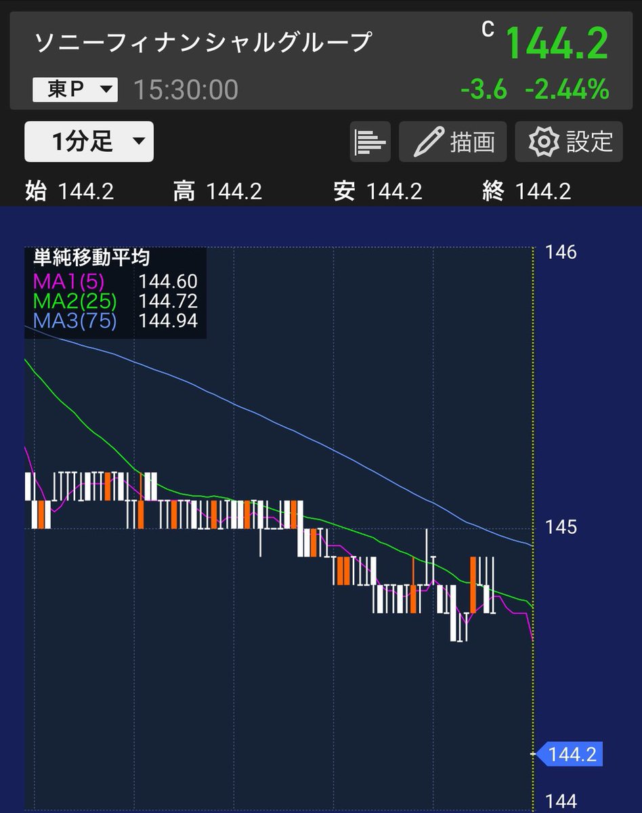Open the 東P market selector dropdown
The width and height of the screenshot is (642, 813).
(75, 89)
